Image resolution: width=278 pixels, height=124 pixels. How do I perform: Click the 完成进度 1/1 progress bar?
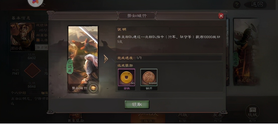point(169,58)
